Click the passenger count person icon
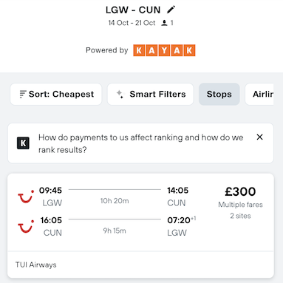Image resolution: width=283 pixels, height=283 pixels. (164, 23)
